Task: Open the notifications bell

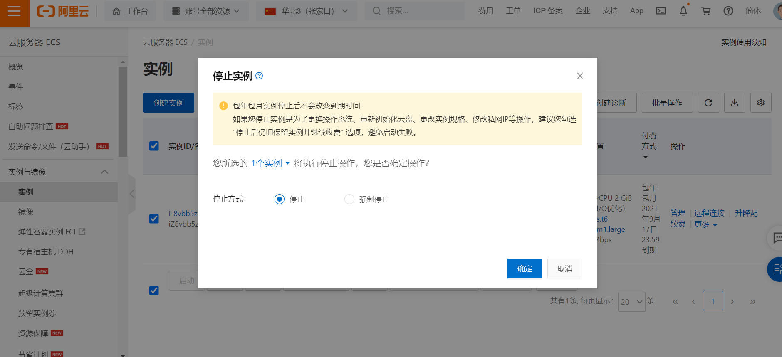Action: click(x=683, y=11)
